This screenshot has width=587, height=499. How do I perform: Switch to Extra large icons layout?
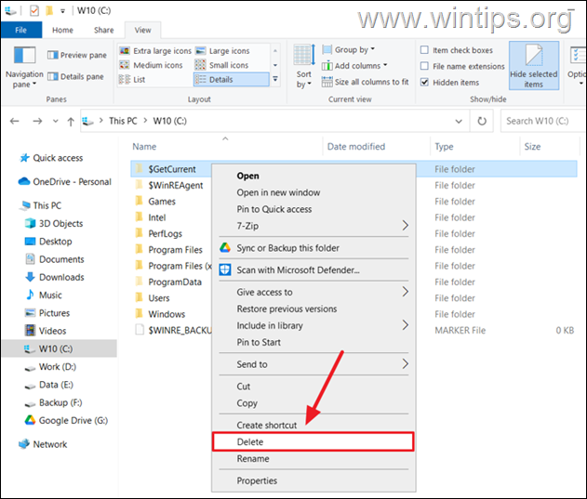tap(155, 50)
